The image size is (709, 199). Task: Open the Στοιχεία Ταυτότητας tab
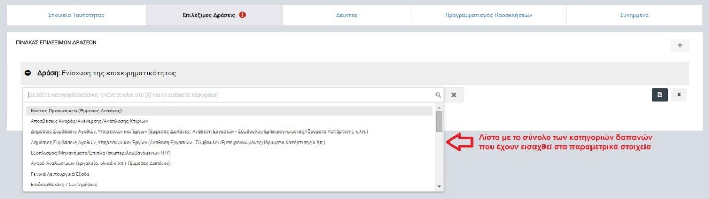pyautogui.click(x=76, y=15)
